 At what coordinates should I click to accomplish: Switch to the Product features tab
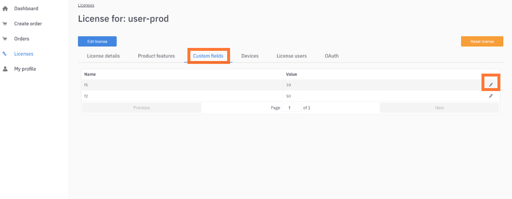click(x=156, y=56)
